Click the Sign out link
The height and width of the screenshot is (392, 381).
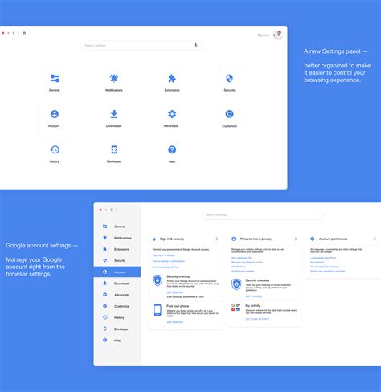263,35
